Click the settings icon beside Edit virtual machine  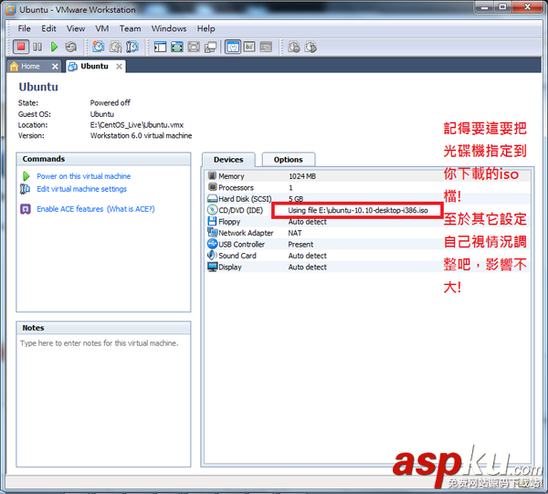coord(25,189)
